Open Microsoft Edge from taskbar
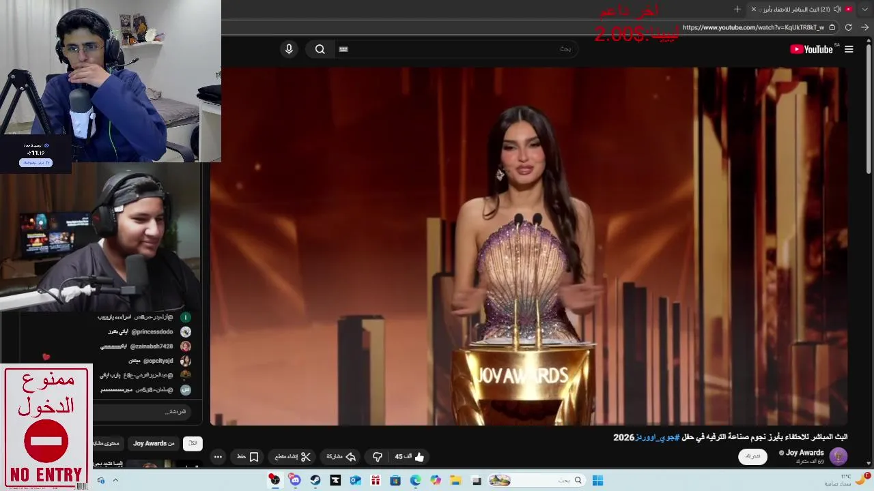The width and height of the screenshot is (874, 491). pyautogui.click(x=415, y=480)
